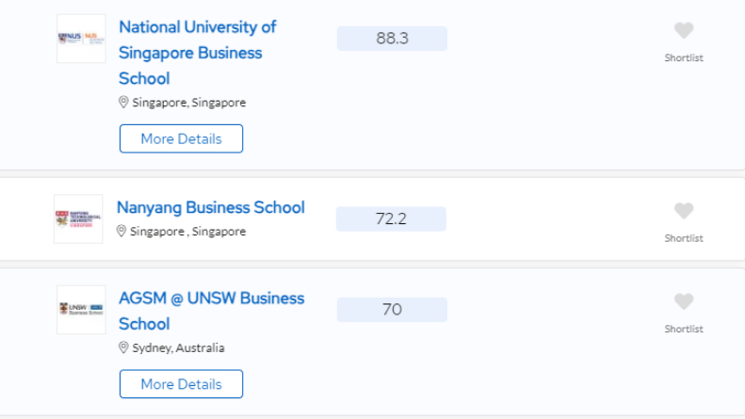Open AGSM @ UNSW Business School link
Image resolution: width=745 pixels, height=419 pixels.
coord(211,311)
